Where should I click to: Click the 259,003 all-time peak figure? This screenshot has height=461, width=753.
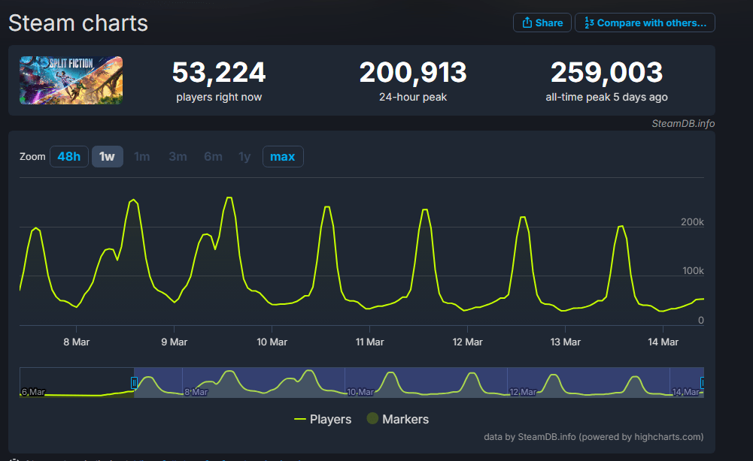[606, 72]
